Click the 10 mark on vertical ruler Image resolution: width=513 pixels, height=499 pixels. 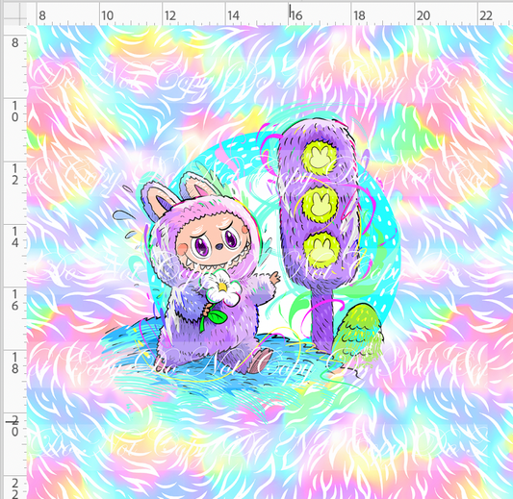pos(15,112)
